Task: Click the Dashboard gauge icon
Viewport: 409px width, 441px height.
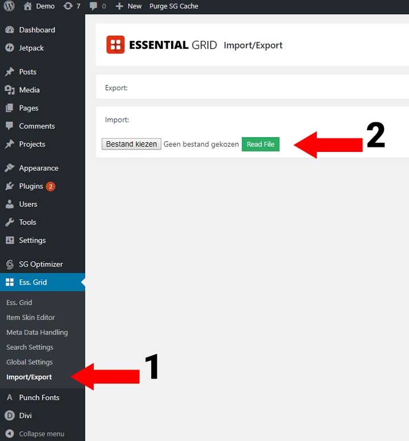Action: [x=10, y=30]
